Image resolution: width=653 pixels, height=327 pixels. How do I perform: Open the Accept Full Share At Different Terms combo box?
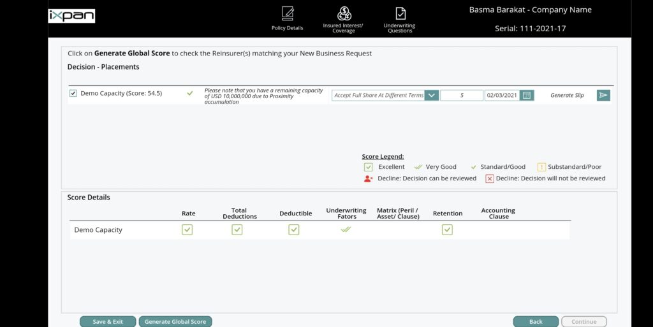pyautogui.click(x=379, y=96)
